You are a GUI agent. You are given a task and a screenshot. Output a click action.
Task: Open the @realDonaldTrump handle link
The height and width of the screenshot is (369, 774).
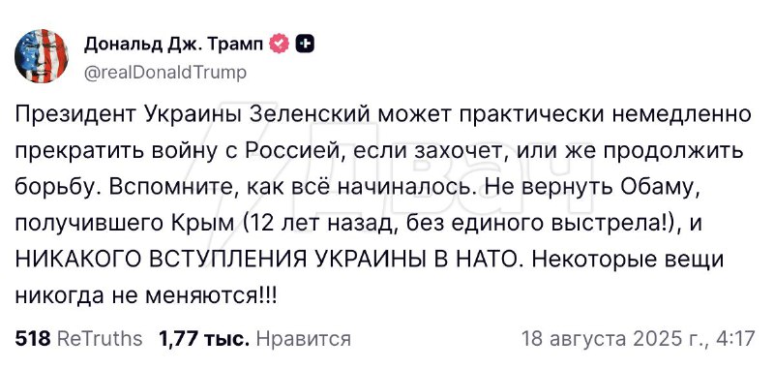tap(164, 73)
